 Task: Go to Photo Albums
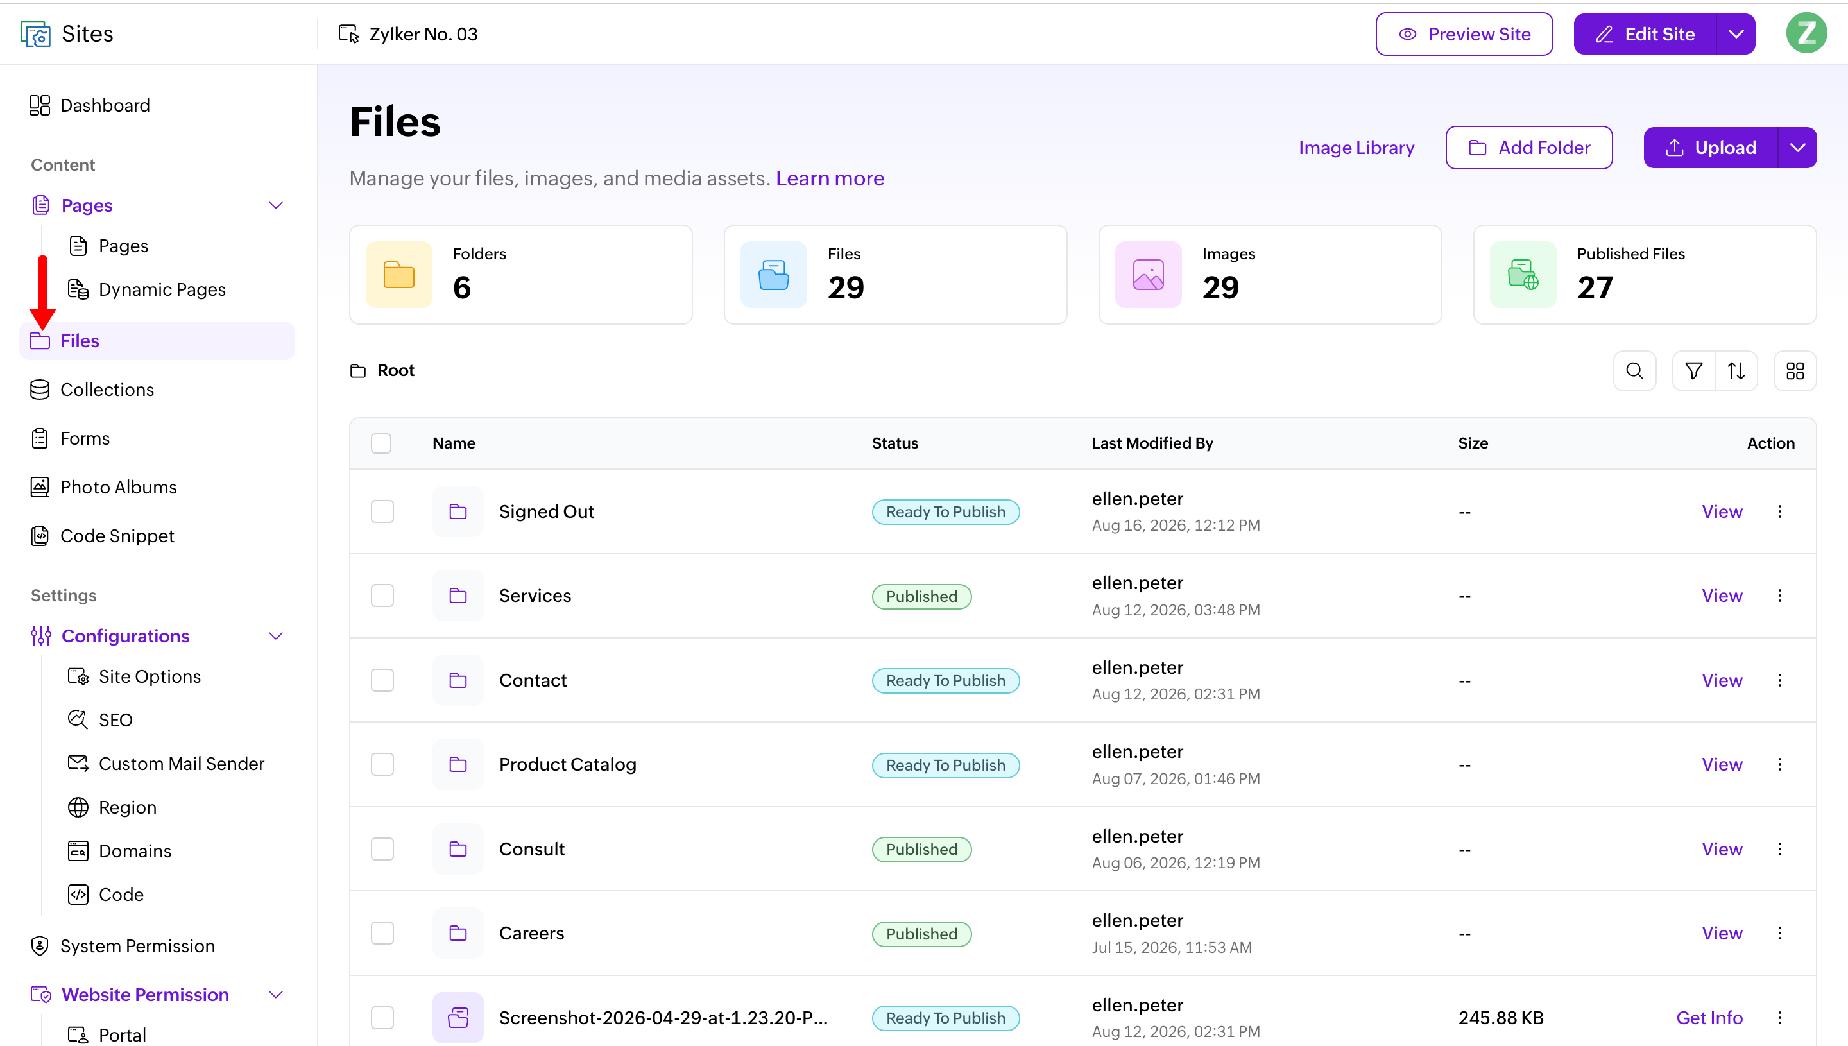pos(119,487)
